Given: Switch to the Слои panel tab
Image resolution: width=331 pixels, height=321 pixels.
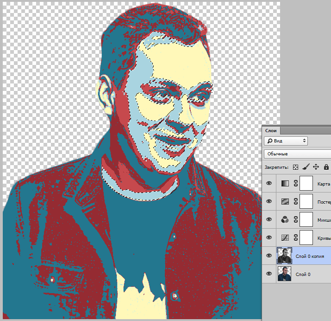Looking at the screenshot, I should pyautogui.click(x=271, y=131).
